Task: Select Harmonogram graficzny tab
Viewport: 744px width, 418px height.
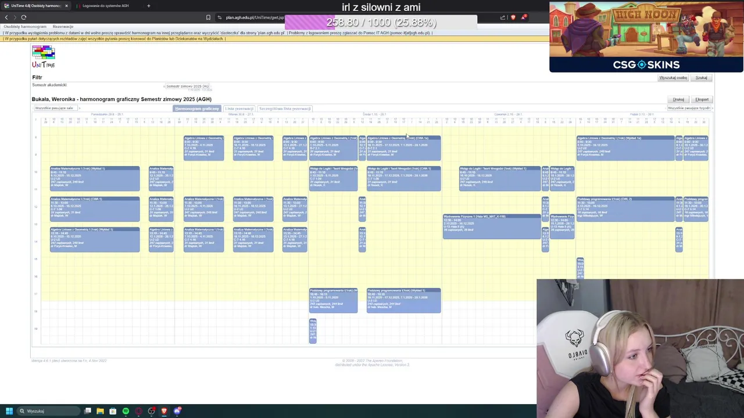Action: coord(197,109)
